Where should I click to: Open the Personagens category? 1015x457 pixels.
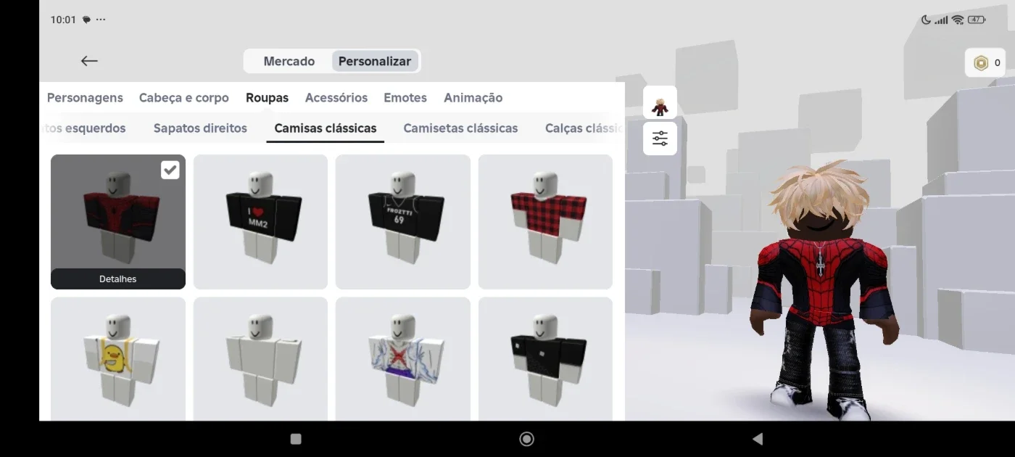click(x=85, y=98)
